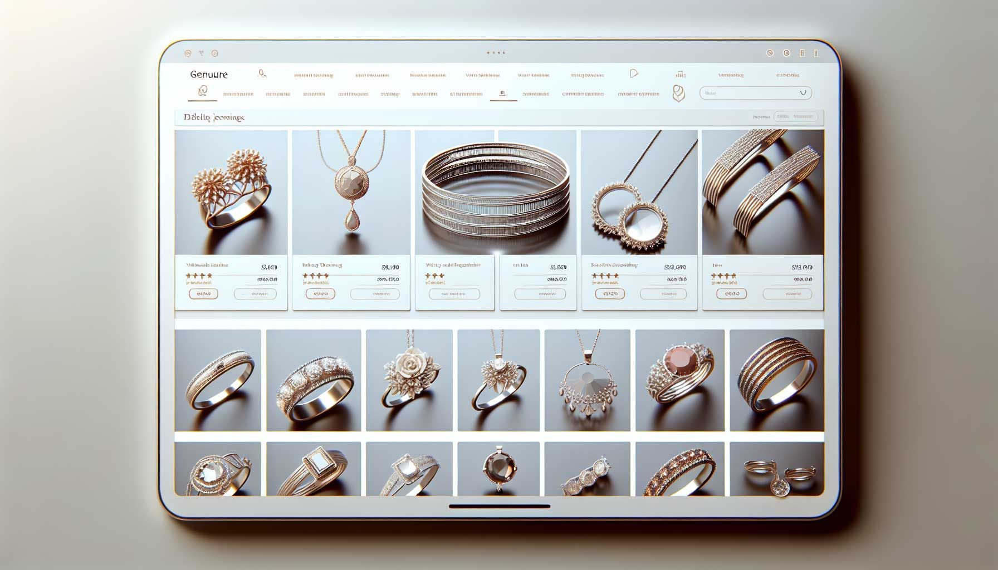
Task: Click the orange button on the pavé bangles card
Action: tap(731, 294)
